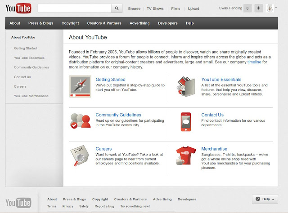
Task: Open Press & Blogs in nav bar
Action: tap(41, 23)
